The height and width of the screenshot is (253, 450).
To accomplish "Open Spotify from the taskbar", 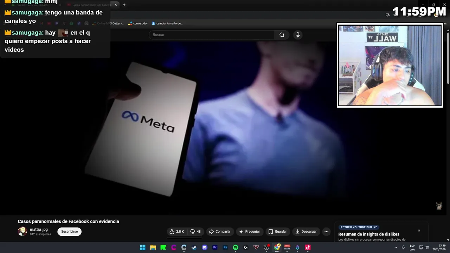I will (236, 247).
